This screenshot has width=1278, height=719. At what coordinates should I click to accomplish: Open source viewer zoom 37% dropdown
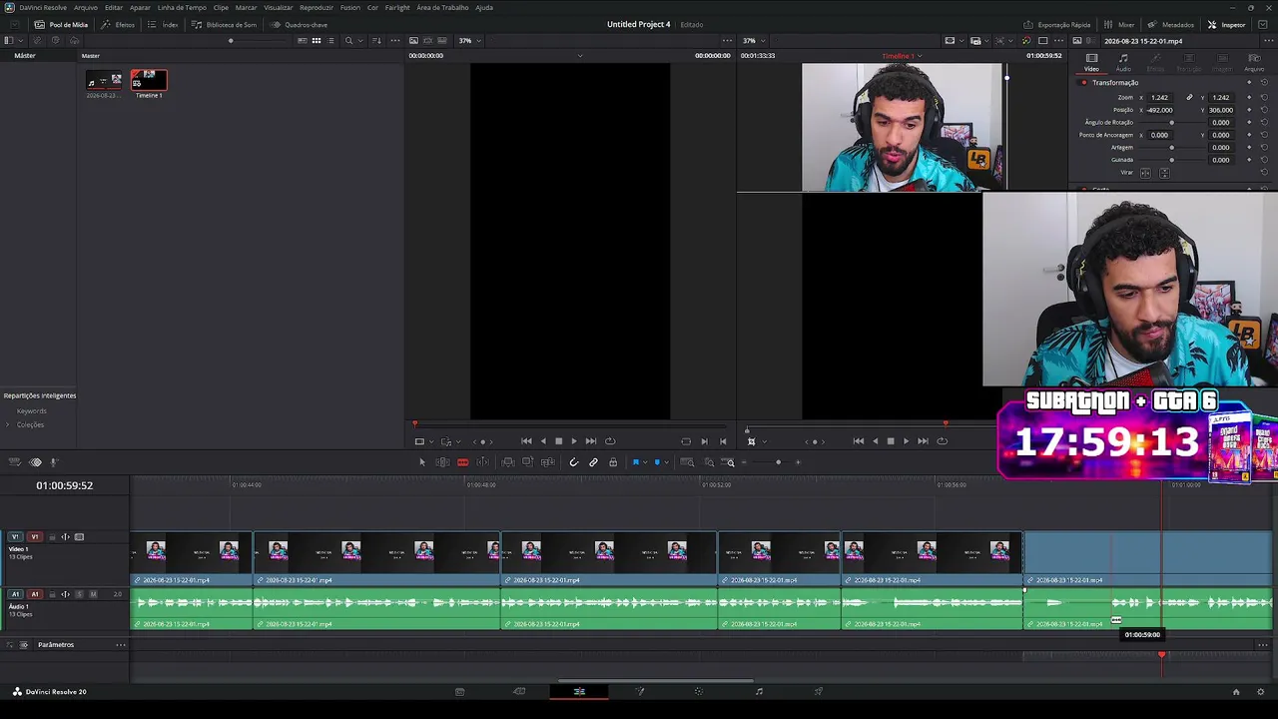(x=469, y=41)
